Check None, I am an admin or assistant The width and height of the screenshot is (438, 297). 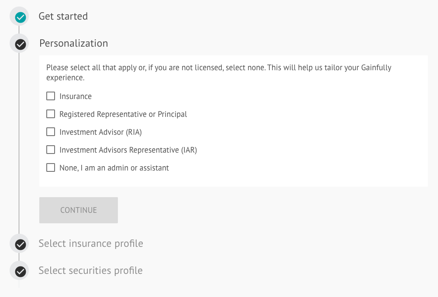pyautogui.click(x=51, y=167)
